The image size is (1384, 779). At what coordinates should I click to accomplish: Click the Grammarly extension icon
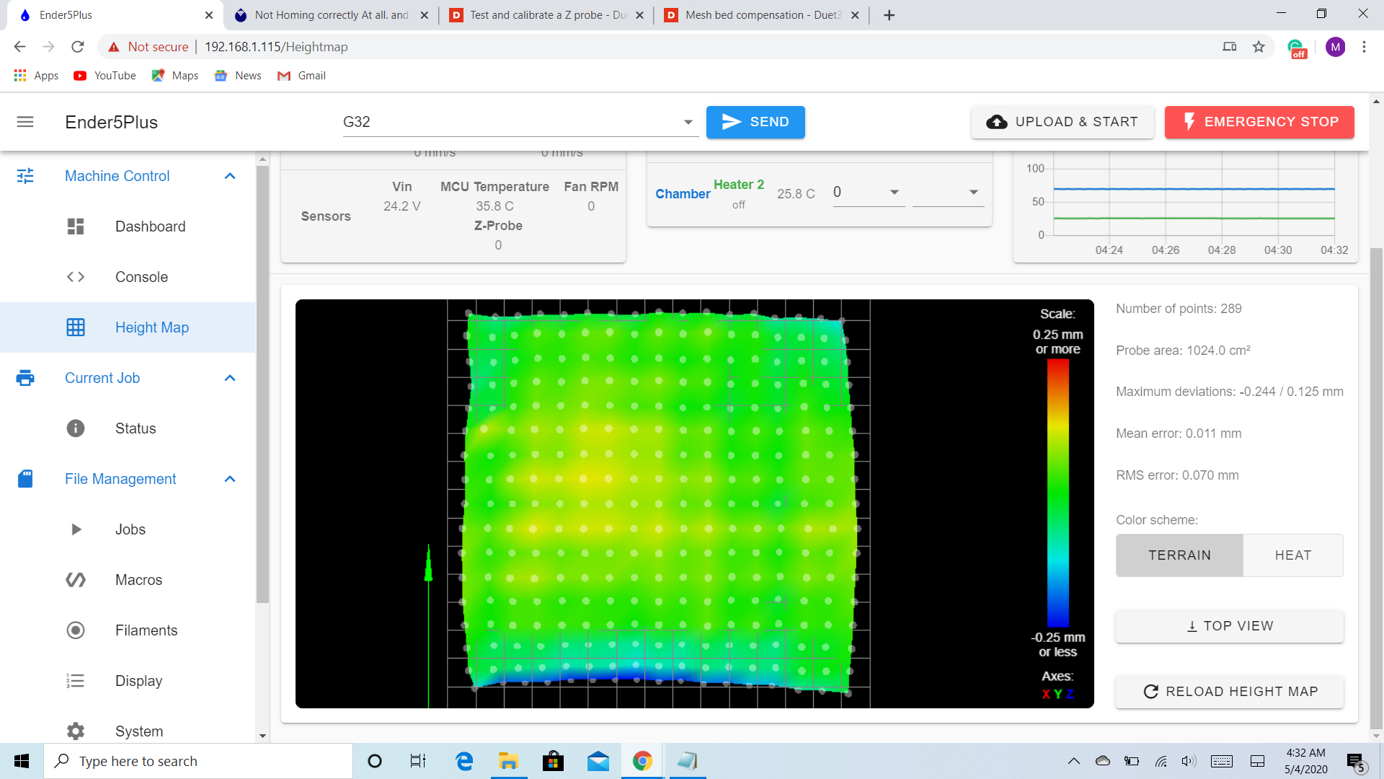(x=1297, y=48)
